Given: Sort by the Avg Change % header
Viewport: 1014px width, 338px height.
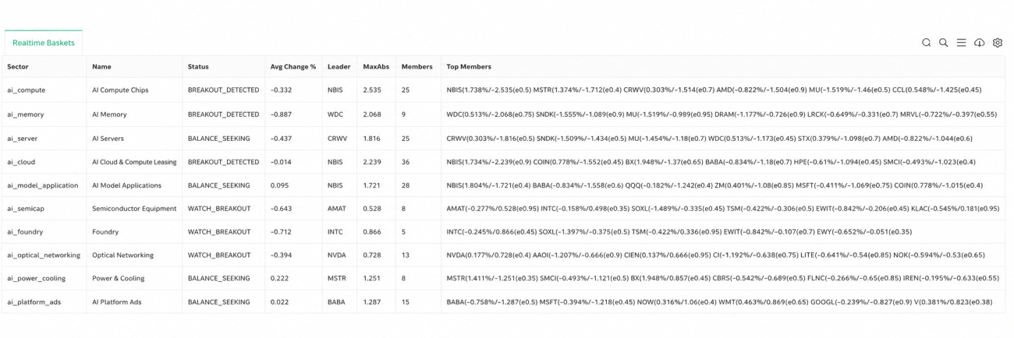Looking at the screenshot, I should coord(293,67).
